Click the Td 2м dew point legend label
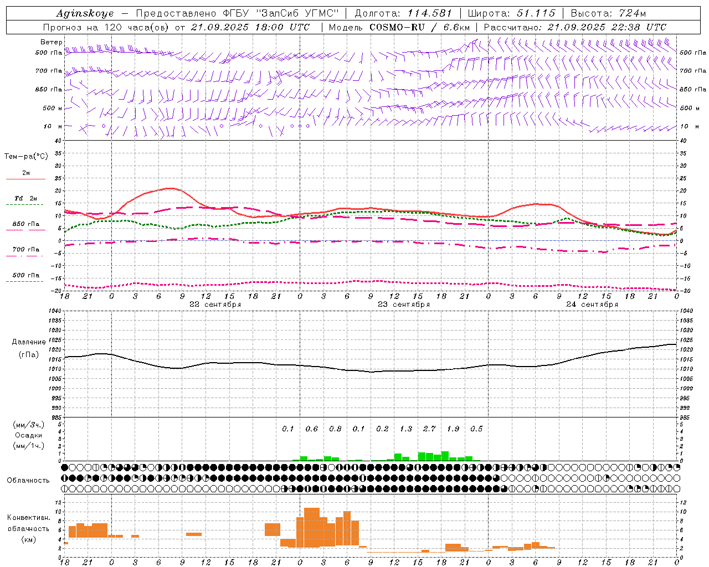Viewport: 709px width, 567px height. [x=25, y=198]
